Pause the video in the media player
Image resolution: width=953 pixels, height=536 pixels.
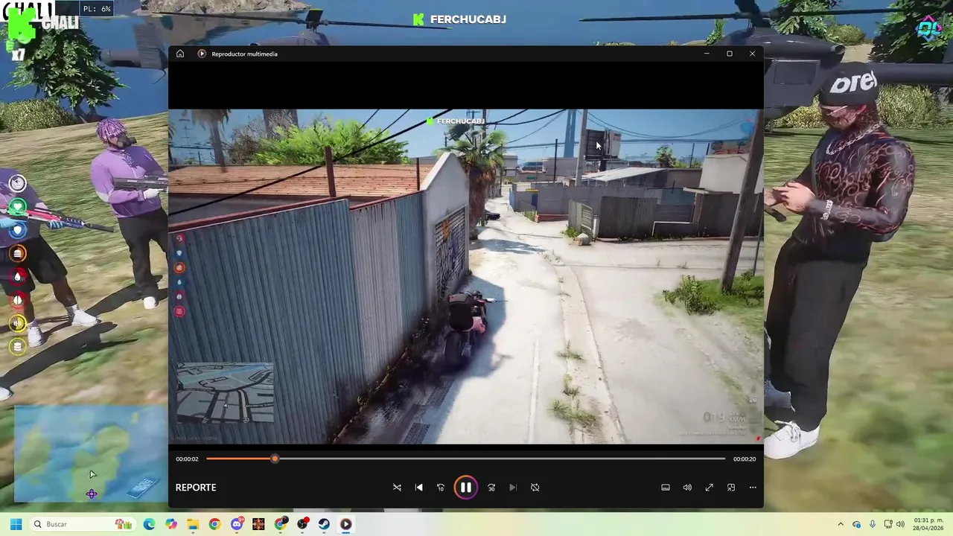pyautogui.click(x=465, y=488)
